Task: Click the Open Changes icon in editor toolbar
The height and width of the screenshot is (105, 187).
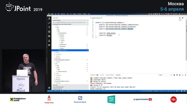Action: [x=180, y=18]
